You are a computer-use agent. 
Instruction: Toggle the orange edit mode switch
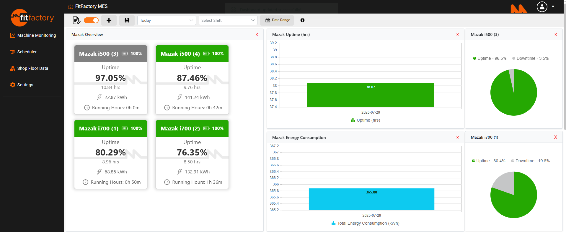(91, 20)
